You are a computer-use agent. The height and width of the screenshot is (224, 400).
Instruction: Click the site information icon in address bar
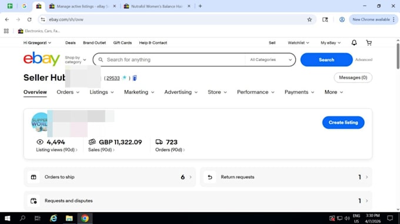43,19
